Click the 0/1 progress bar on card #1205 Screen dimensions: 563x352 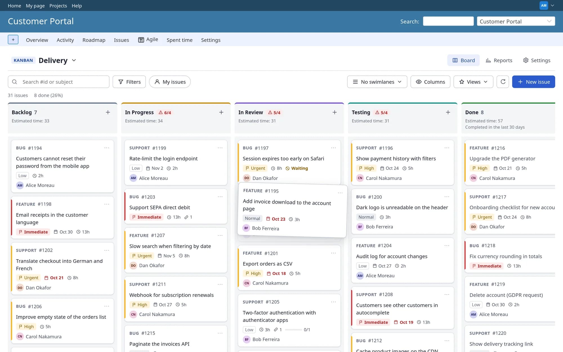tap(294, 330)
